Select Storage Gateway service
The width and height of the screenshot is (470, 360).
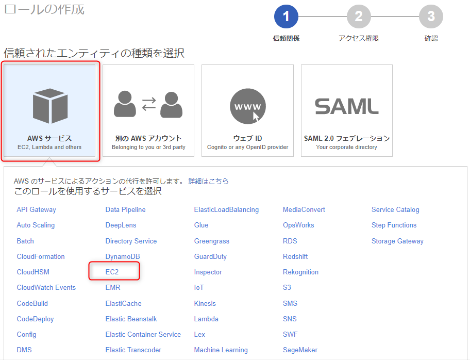point(397,241)
